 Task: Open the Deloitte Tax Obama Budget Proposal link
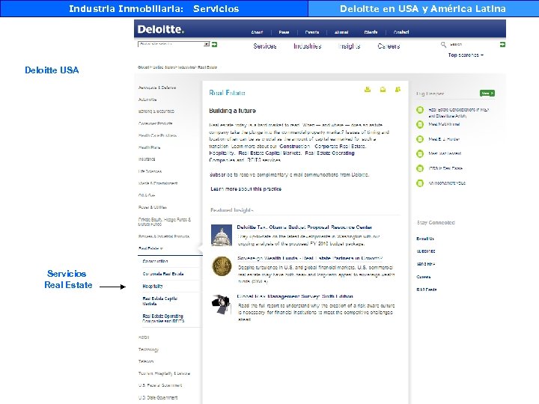pyautogui.click(x=305, y=227)
